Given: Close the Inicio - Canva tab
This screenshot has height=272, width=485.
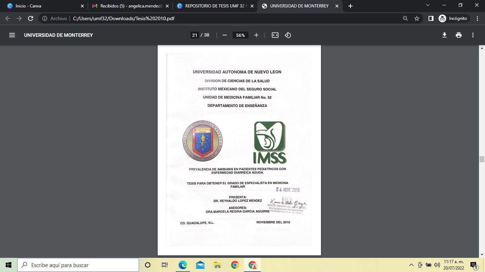Looking at the screenshot, I should (82, 6).
